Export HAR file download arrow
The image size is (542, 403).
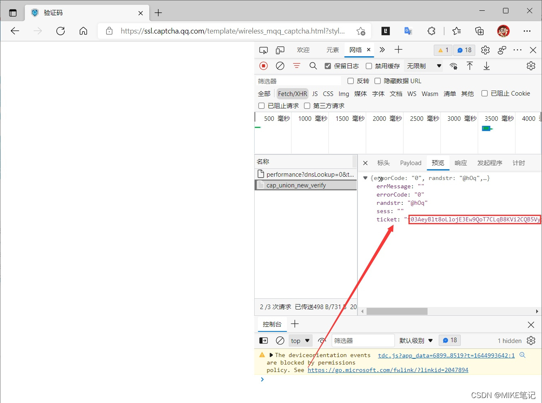[486, 66]
